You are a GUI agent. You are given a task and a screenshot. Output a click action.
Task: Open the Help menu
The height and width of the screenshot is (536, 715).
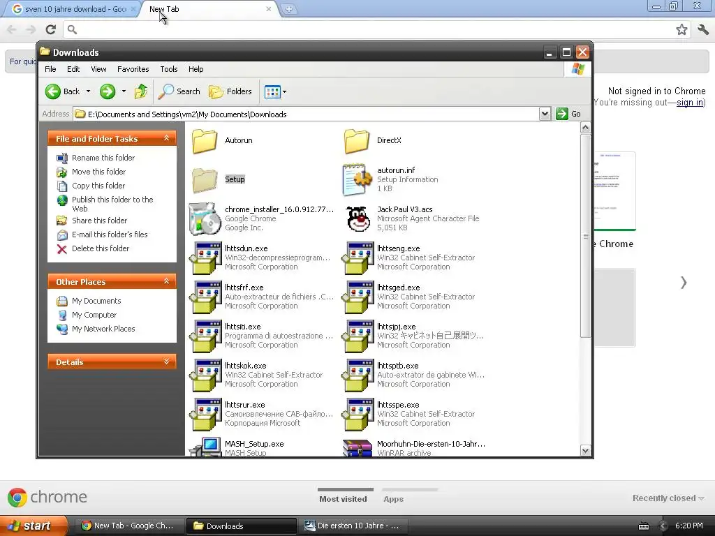click(196, 69)
